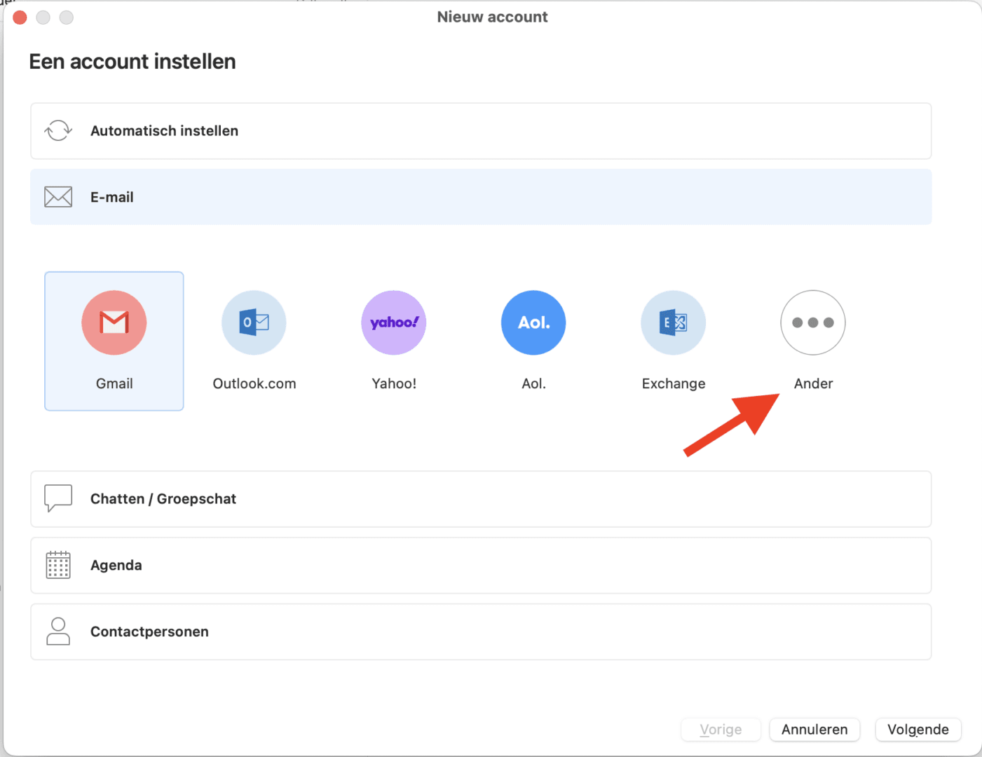Select the Exchange provider icon
Screen dimensions: 982x757
pyautogui.click(x=673, y=322)
